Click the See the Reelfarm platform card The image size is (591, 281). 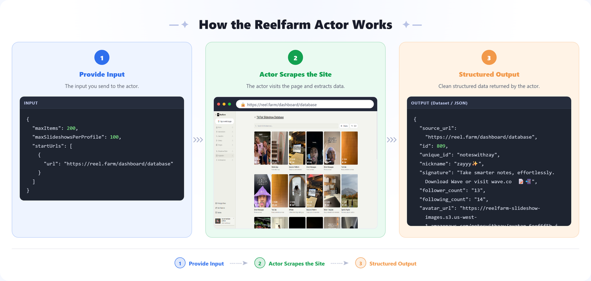[x=225, y=221]
